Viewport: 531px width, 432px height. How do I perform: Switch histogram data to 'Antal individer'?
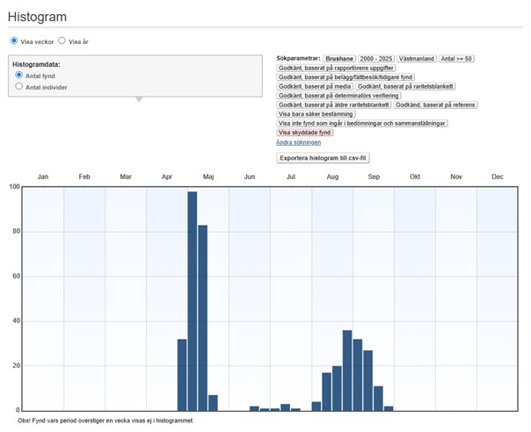19,87
